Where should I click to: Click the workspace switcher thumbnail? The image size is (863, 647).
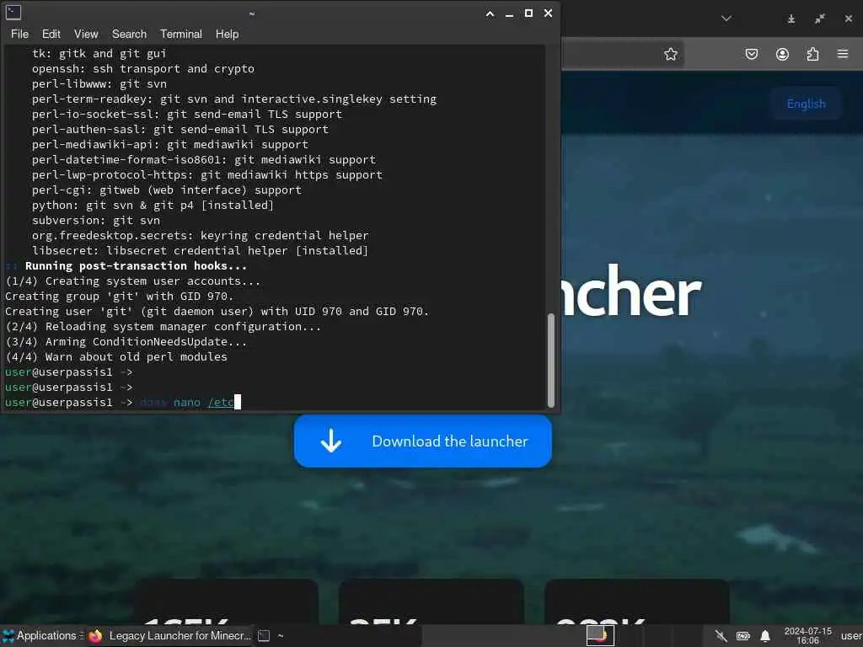tap(600, 635)
